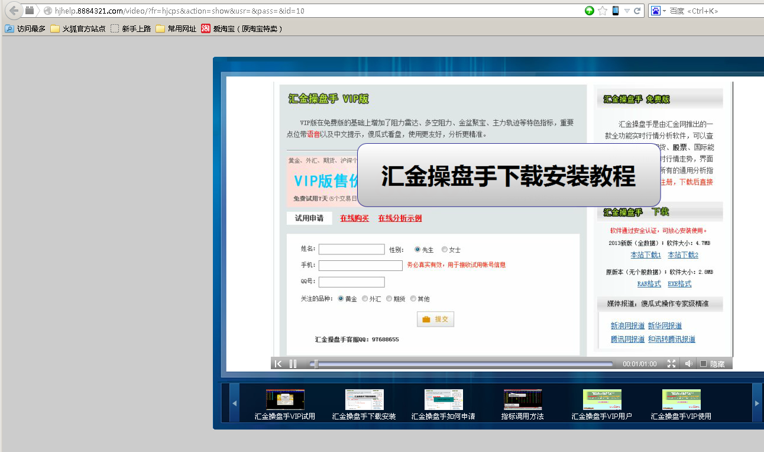This screenshot has height=452, width=764.
Task: Open the 在线分析示例 link
Action: [x=400, y=218]
